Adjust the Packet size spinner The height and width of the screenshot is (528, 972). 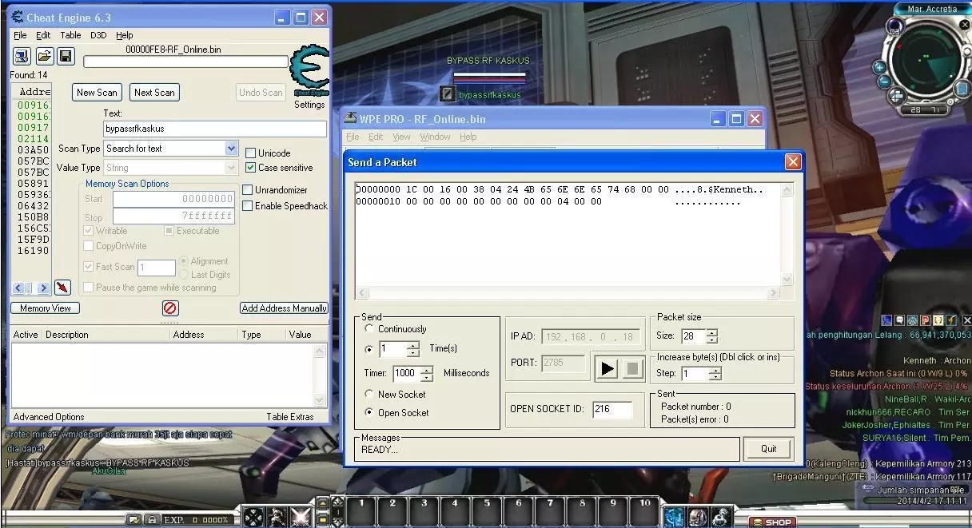712,336
